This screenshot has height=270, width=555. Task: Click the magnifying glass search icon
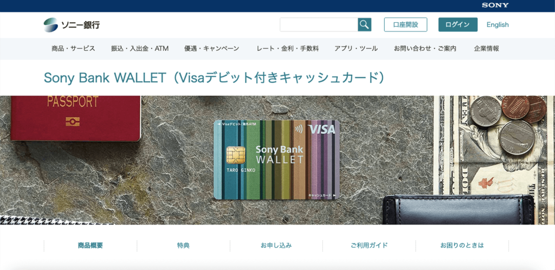[364, 24]
